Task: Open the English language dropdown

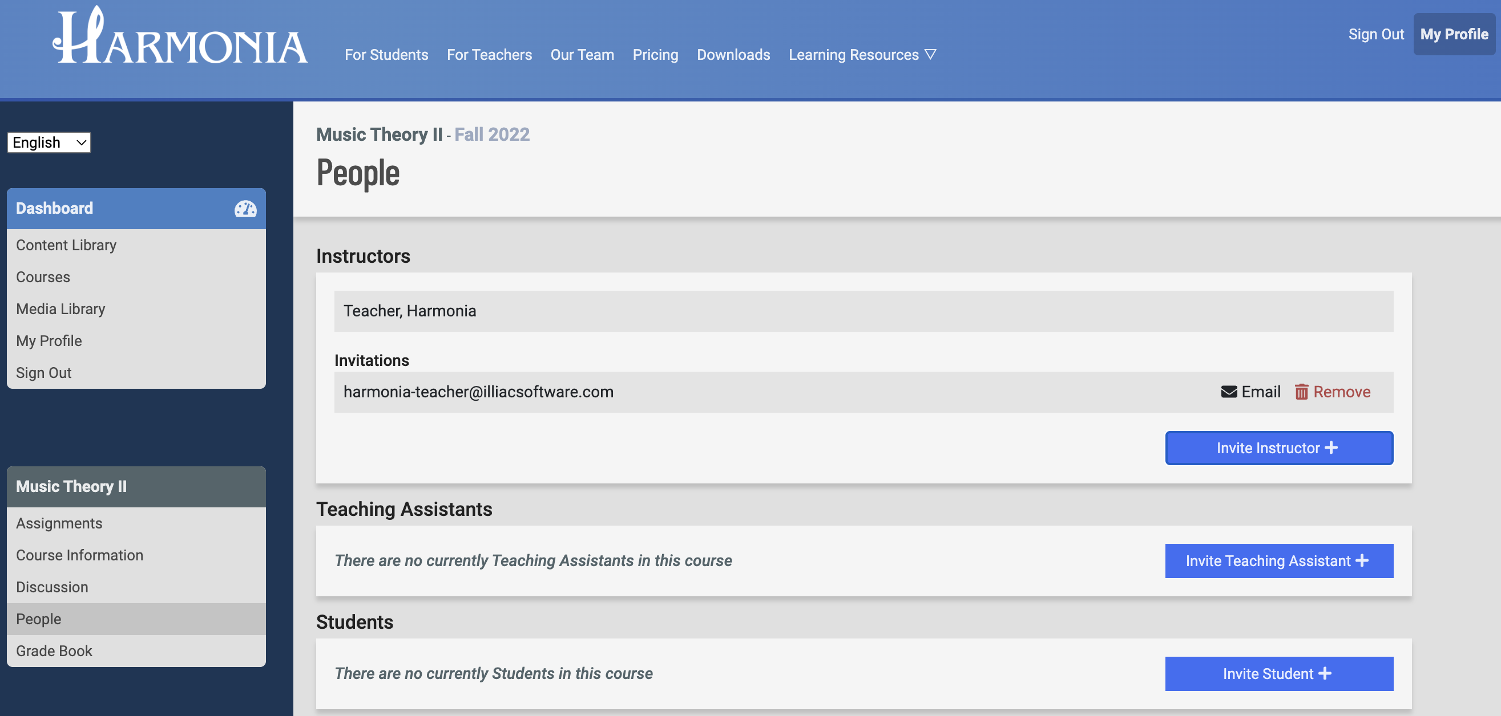Action: tap(49, 143)
